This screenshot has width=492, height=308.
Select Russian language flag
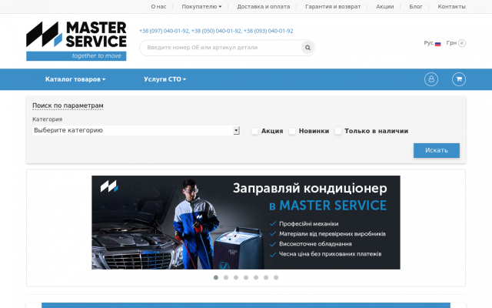(x=437, y=44)
